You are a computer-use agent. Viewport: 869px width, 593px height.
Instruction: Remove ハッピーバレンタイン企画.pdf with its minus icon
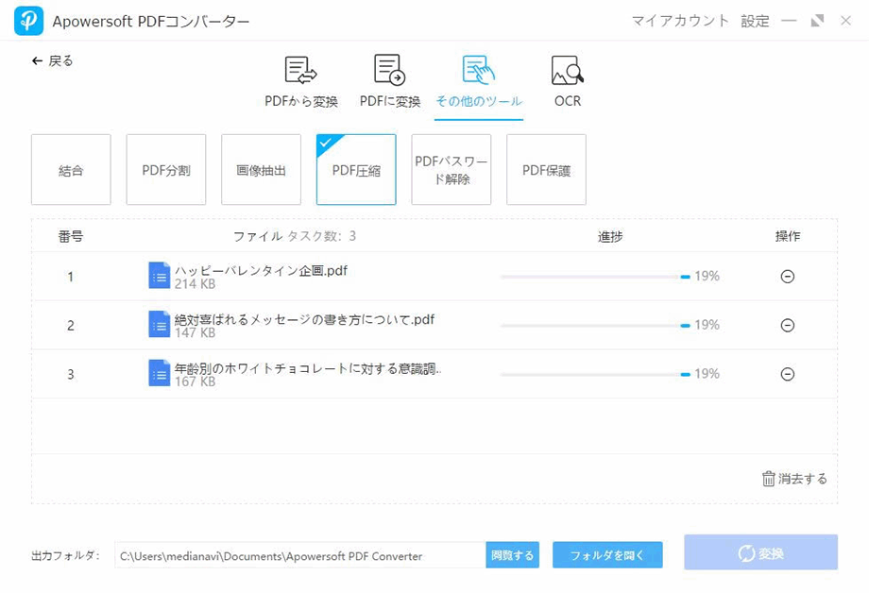coord(788,276)
